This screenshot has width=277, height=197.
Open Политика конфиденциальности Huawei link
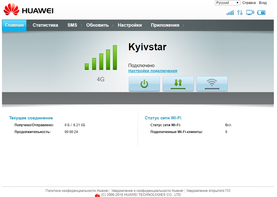click(x=77, y=191)
